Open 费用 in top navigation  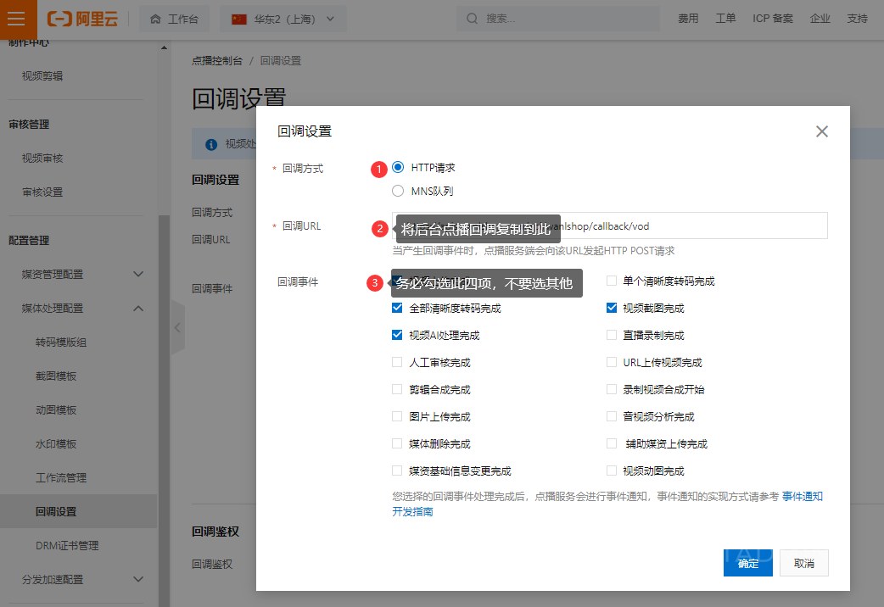click(688, 19)
